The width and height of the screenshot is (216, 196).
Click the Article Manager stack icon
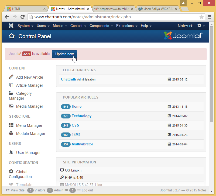coord(11,85)
